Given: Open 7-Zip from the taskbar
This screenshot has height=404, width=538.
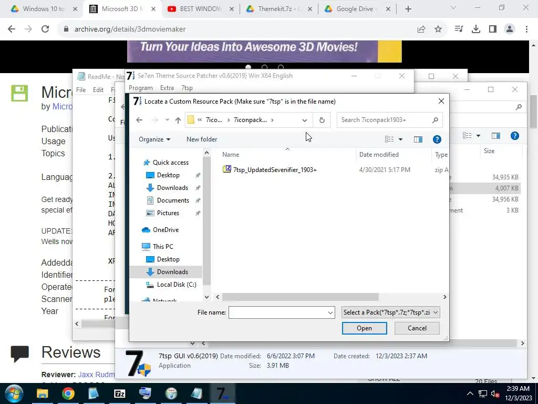Looking at the screenshot, I should [x=119, y=393].
